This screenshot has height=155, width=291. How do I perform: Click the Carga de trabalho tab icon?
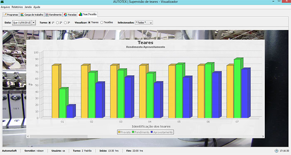(x=22, y=15)
